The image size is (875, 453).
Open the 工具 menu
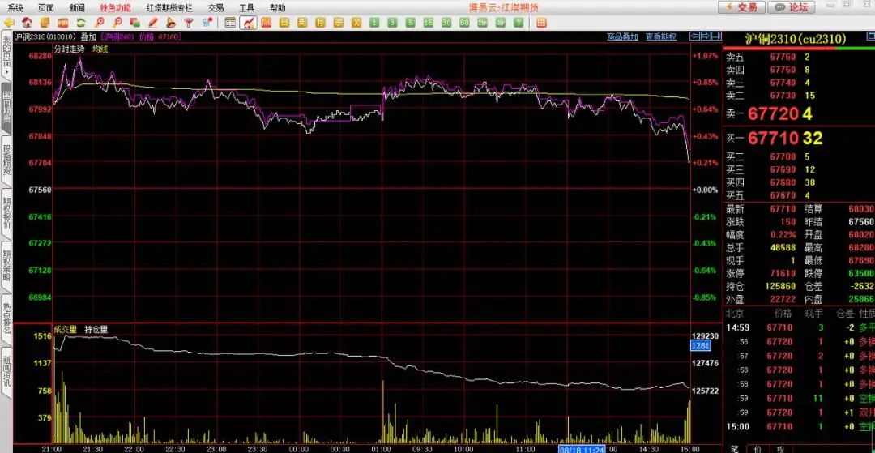pos(246,7)
